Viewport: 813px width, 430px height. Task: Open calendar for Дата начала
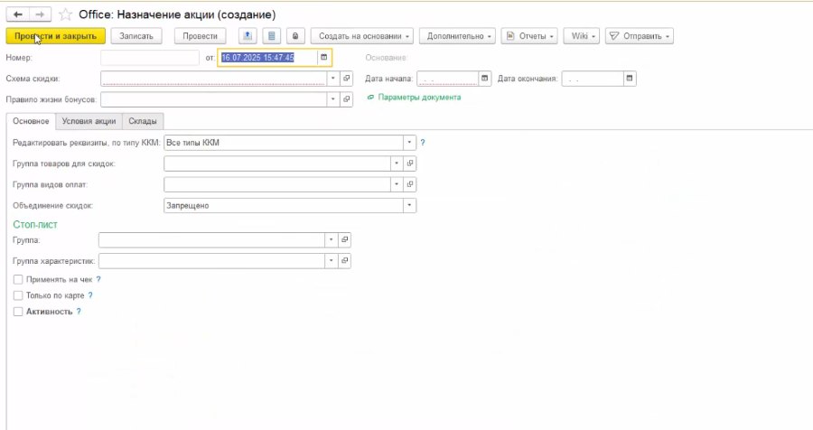484,79
